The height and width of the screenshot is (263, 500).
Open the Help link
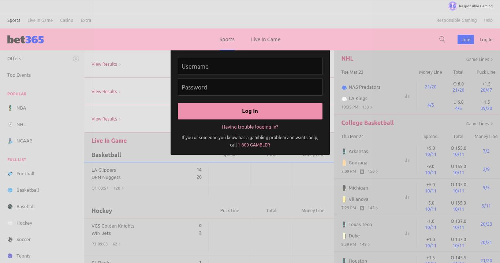[x=488, y=20]
